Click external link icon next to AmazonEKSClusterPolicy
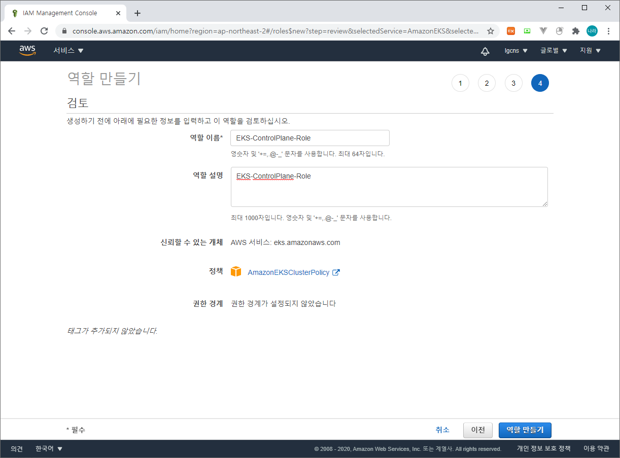Image resolution: width=620 pixels, height=458 pixels. click(336, 272)
